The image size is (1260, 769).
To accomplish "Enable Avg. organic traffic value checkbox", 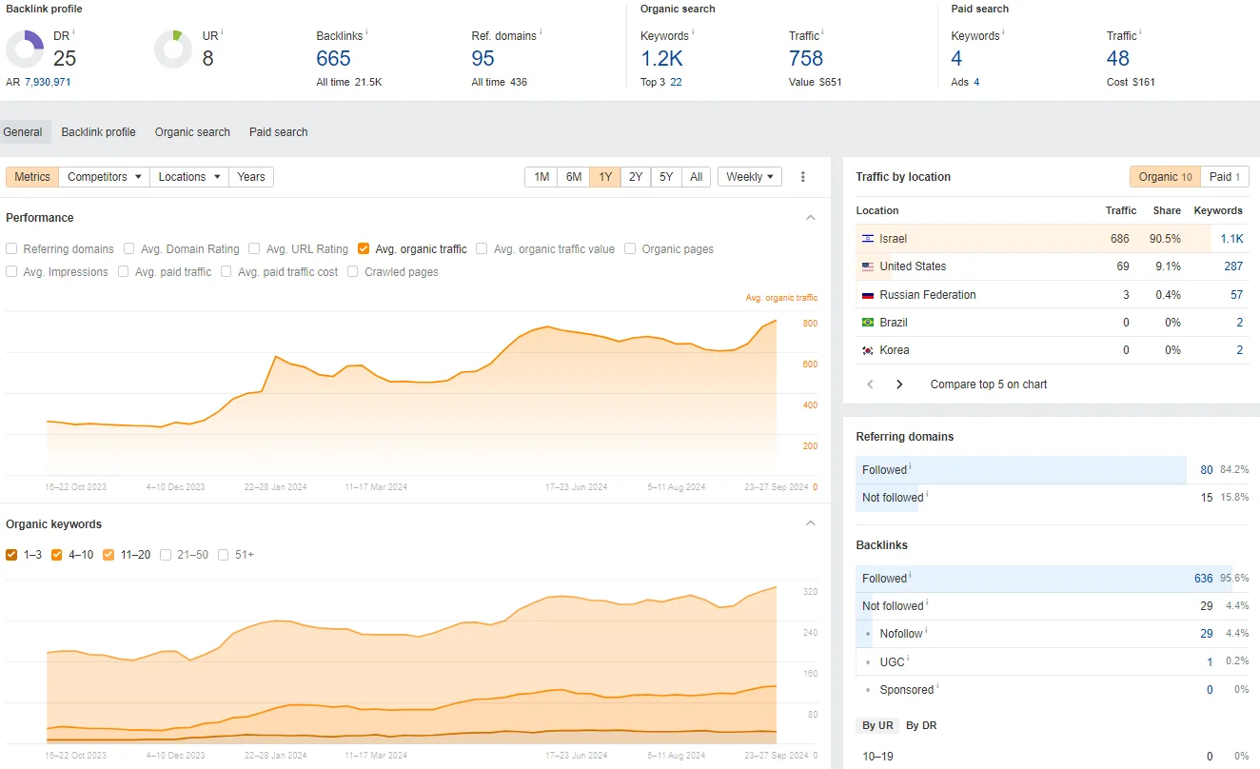I will click(482, 248).
